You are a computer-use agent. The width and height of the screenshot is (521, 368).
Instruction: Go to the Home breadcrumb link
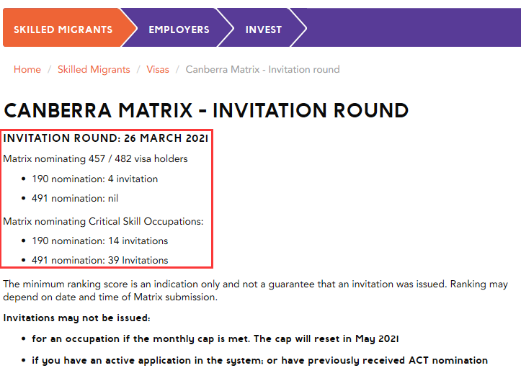(27, 69)
